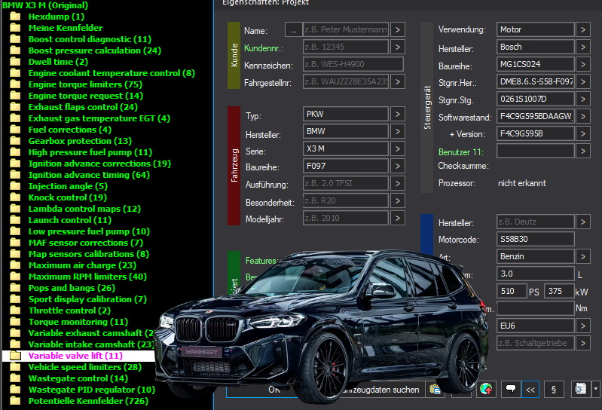Select Wastegate PID regulator (10) folder
602x410 pixels.
[92, 390]
